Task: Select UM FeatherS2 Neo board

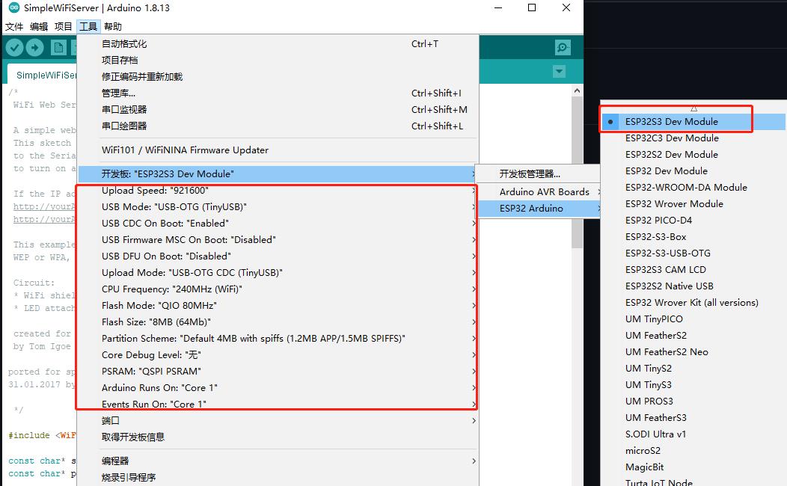Action: 693,352
